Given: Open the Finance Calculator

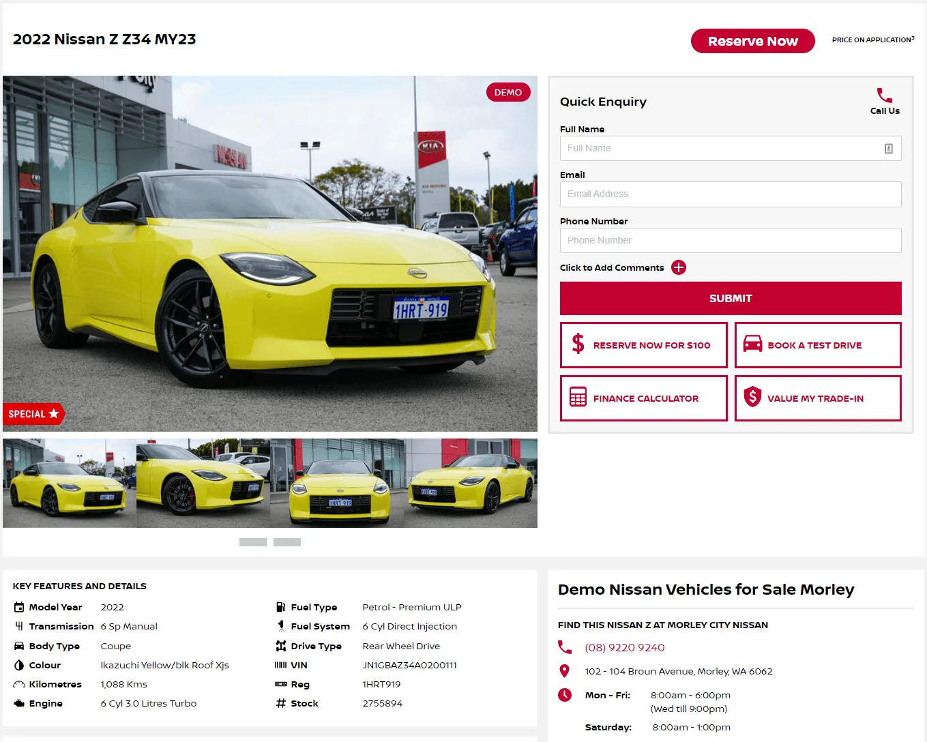Looking at the screenshot, I should coord(644,398).
